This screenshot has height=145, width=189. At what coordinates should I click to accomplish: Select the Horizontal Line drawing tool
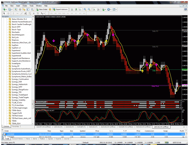[x=18, y=13]
